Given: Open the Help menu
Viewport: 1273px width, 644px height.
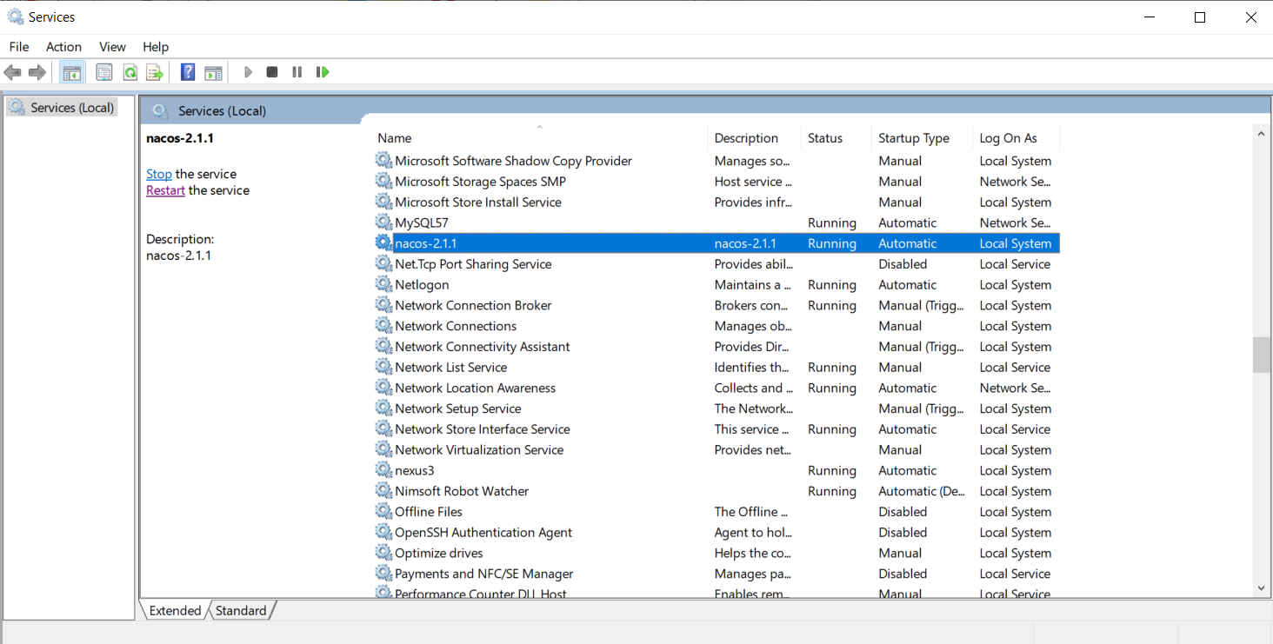Looking at the screenshot, I should [156, 47].
